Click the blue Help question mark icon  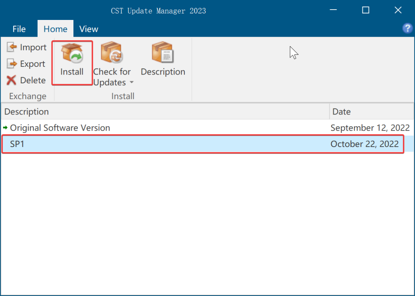[x=407, y=28]
